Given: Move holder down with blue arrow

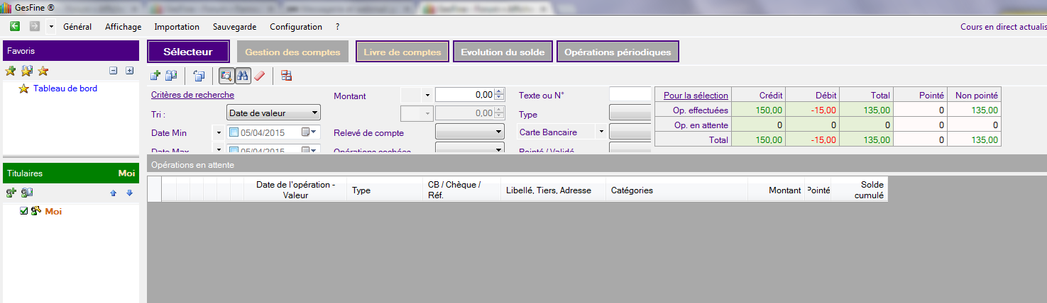Looking at the screenshot, I should (x=129, y=193).
